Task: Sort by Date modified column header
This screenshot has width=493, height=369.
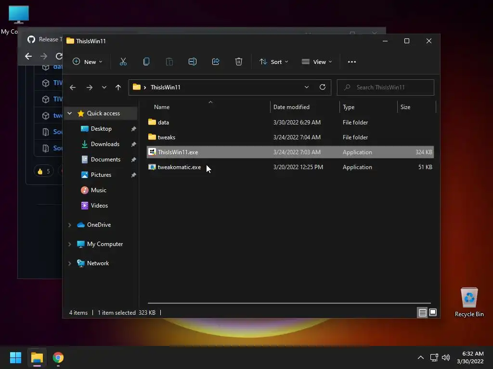Action: pos(291,107)
